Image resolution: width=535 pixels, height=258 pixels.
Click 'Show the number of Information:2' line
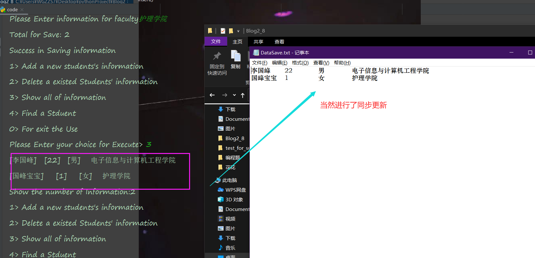[72, 192]
